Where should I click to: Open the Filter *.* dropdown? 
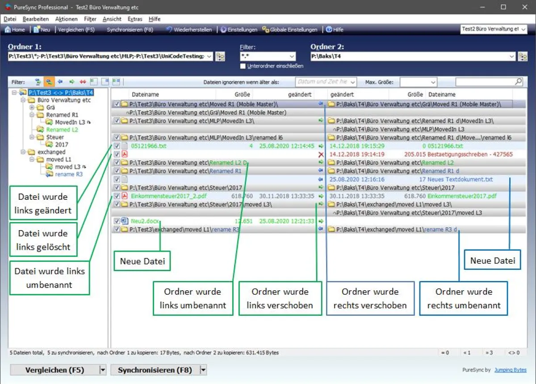pos(292,56)
